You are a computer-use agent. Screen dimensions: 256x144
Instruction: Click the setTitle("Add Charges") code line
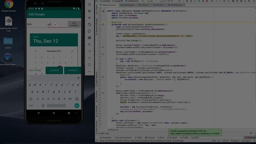coord(129,40)
